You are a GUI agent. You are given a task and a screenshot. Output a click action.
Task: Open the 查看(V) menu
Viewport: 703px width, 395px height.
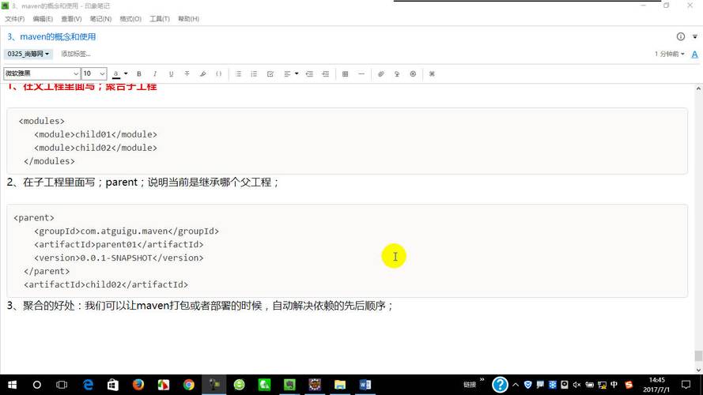click(71, 19)
